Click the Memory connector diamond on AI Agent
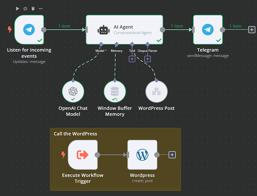Screen dimensions: 257x196 (x=117, y=44)
